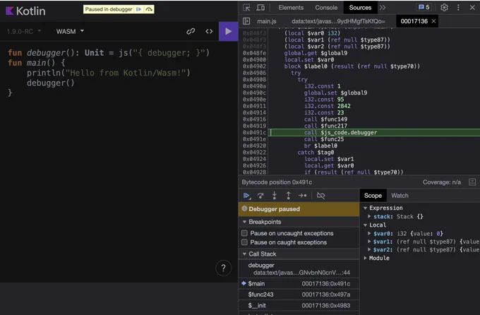This screenshot has height=315, width=480.
Task: Open the WASM target dropdown
Action: [70, 31]
